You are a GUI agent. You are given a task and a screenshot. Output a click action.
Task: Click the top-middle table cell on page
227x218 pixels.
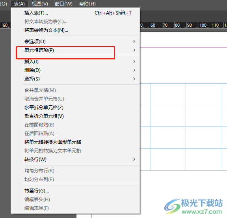pos(168,94)
